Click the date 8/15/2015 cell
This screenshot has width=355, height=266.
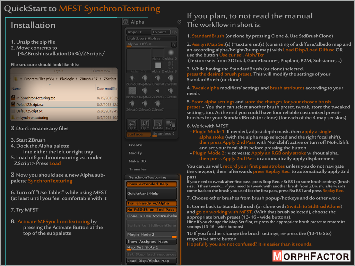tap(107, 98)
